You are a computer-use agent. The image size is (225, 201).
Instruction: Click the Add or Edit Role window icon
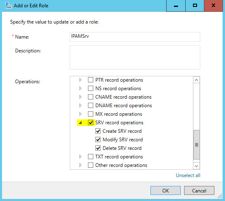click(9, 6)
